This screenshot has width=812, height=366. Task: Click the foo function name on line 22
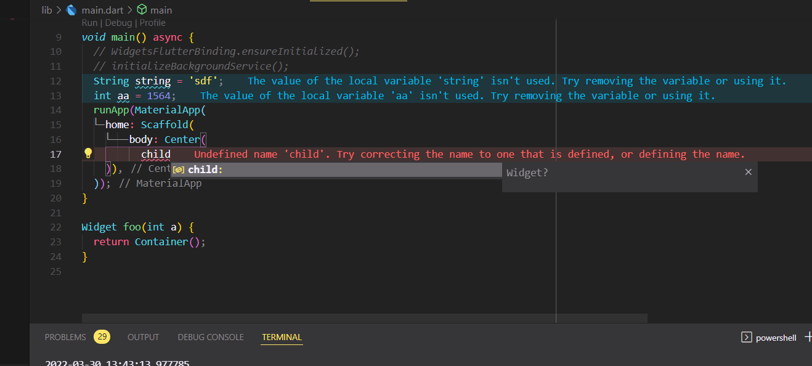coord(132,227)
